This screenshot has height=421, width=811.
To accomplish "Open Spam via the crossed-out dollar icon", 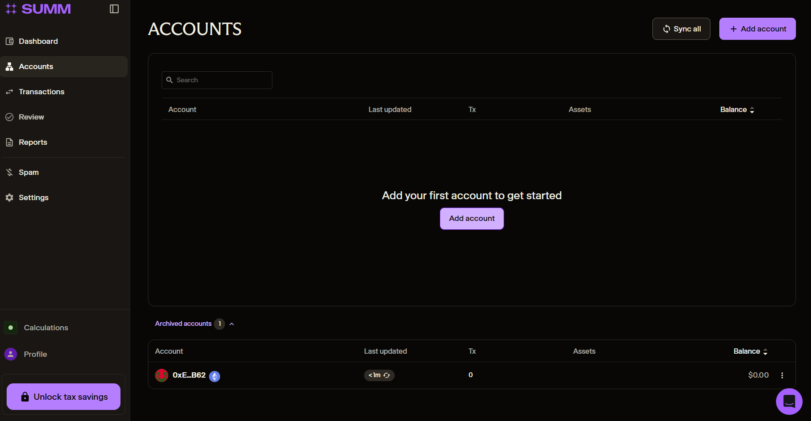I will [10, 172].
